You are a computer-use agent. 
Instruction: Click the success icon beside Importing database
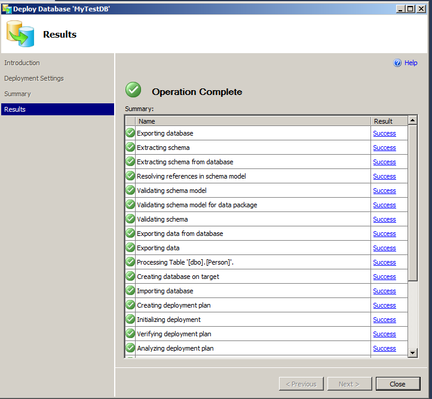tap(130, 291)
